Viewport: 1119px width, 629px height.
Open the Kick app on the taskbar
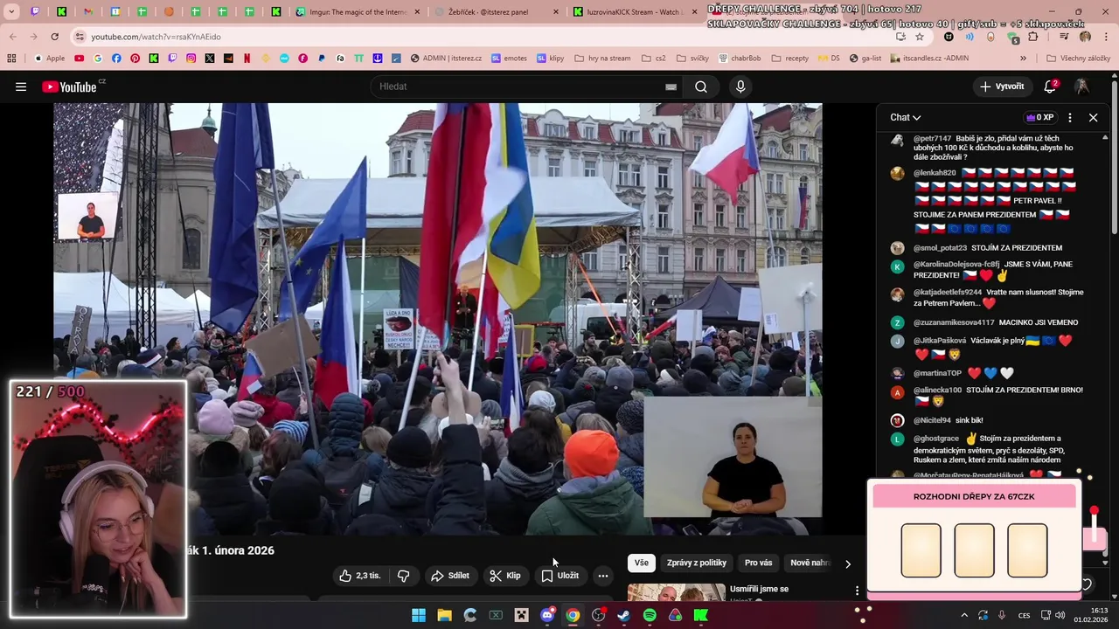click(x=700, y=615)
